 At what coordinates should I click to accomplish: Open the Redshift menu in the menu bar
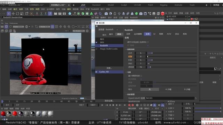95,9
